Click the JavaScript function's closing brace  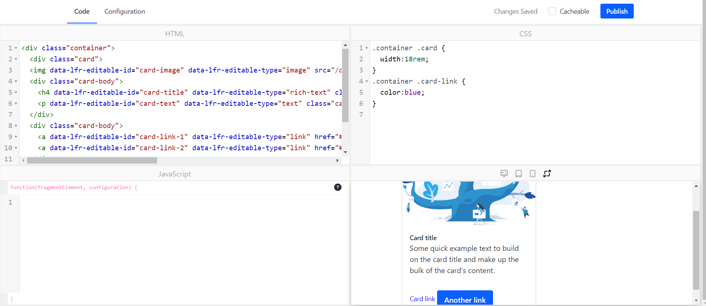pyautogui.click(x=12, y=299)
